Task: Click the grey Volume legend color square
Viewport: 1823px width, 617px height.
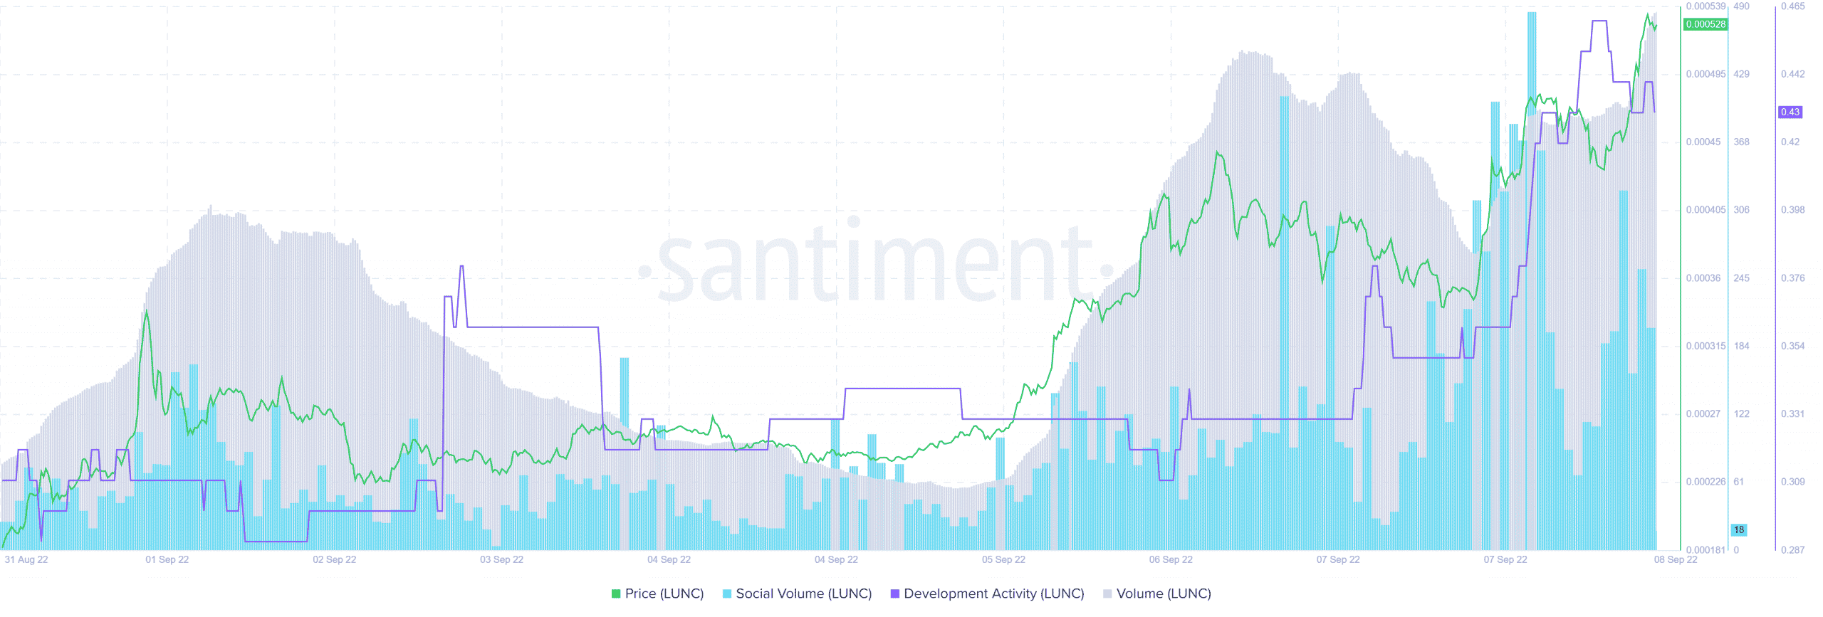Action: (1107, 594)
